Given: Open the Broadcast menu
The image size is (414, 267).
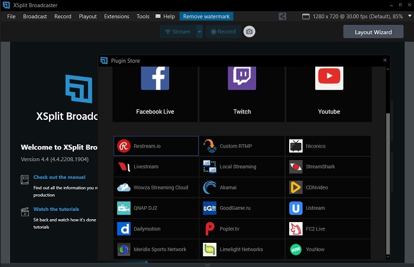Looking at the screenshot, I should point(35,17).
